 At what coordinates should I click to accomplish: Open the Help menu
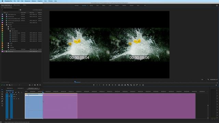[x=55, y=1]
